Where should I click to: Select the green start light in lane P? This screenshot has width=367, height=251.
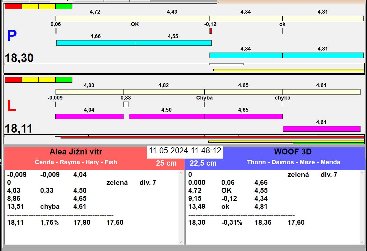pos(64,6)
